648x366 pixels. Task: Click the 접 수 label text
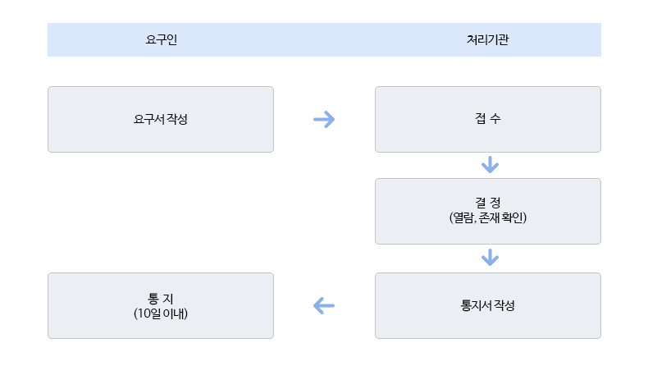click(488, 119)
